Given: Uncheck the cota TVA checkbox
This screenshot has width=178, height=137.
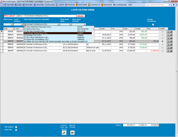Looking at the screenshot, I should [x=16, y=130].
